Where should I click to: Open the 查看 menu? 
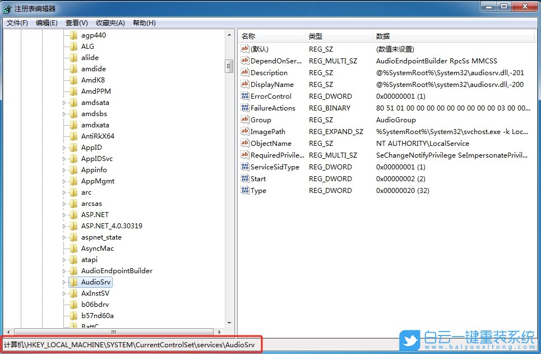tap(76, 22)
